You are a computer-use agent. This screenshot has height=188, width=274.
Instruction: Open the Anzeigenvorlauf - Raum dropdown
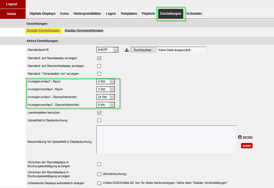[105, 81]
